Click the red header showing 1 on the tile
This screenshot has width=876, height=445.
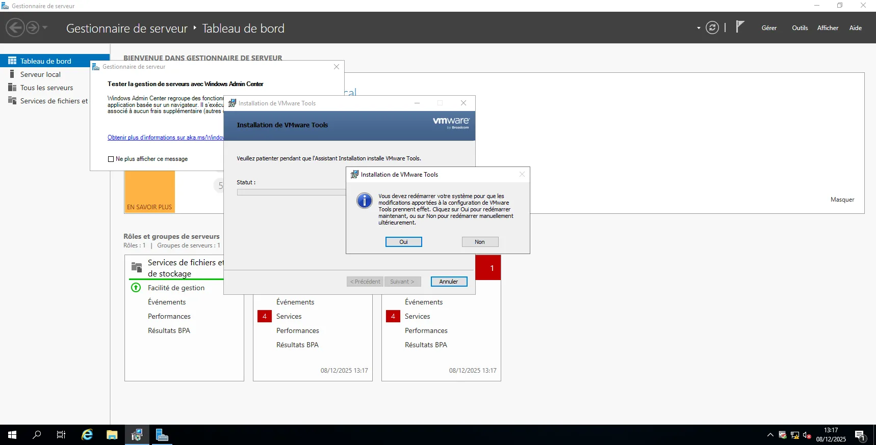[x=488, y=267]
